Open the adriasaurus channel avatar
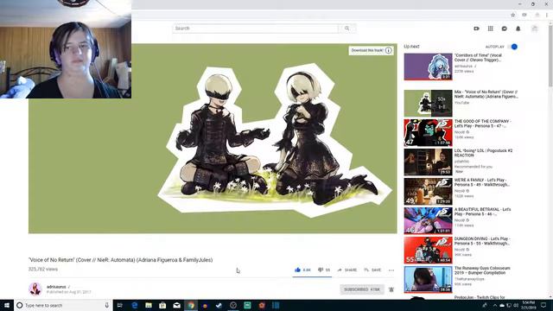Image resolution: width=553 pixels, height=311 pixels. click(35, 289)
